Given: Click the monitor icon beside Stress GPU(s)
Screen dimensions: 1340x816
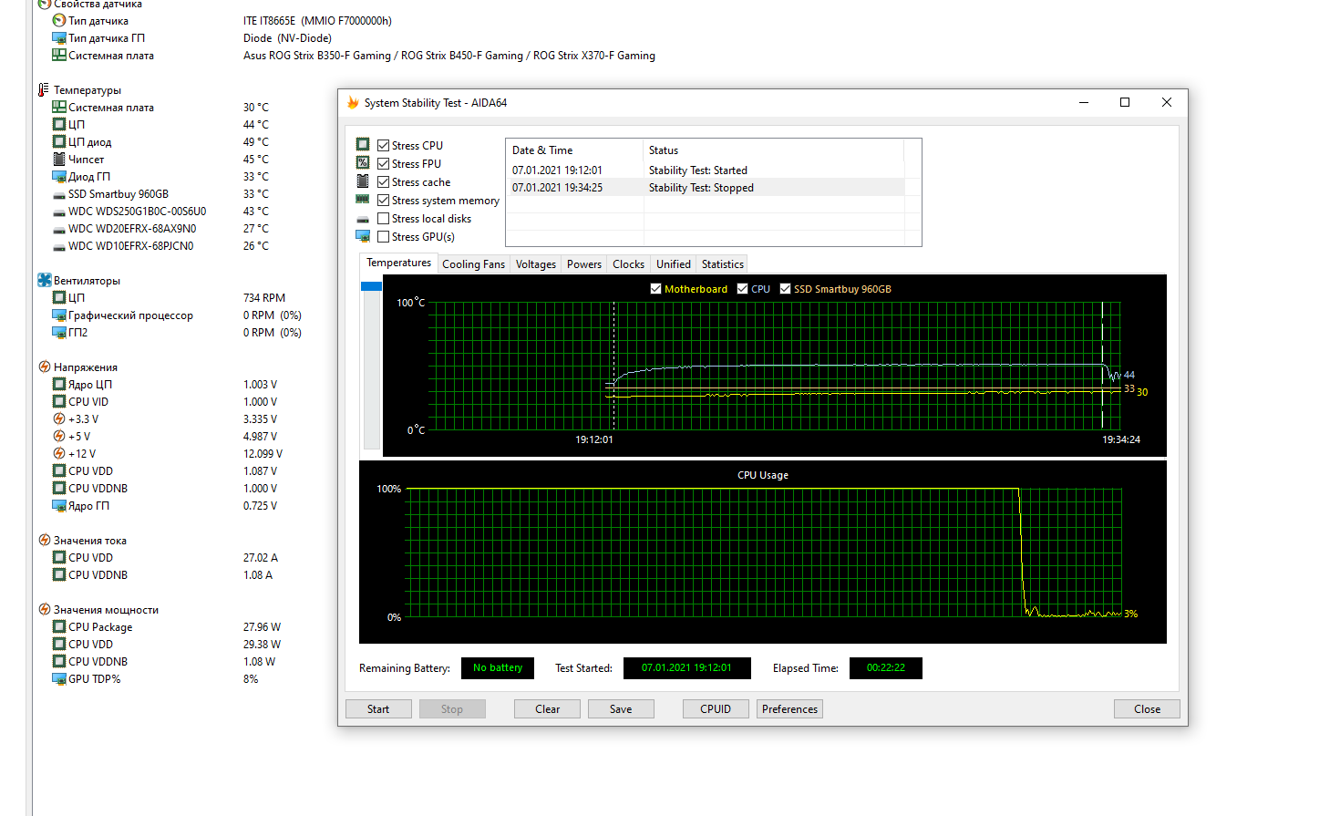Looking at the screenshot, I should click(363, 236).
